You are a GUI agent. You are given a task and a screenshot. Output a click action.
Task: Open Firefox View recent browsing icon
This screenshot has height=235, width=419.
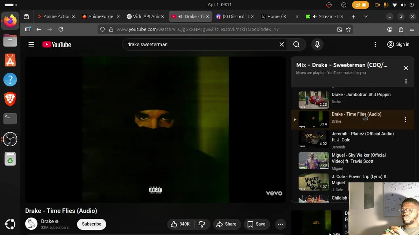pyautogui.click(x=27, y=16)
